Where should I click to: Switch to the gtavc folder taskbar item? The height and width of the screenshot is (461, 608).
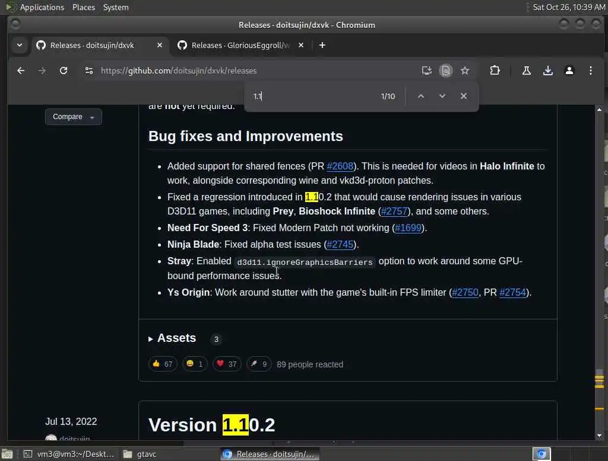pos(140,454)
